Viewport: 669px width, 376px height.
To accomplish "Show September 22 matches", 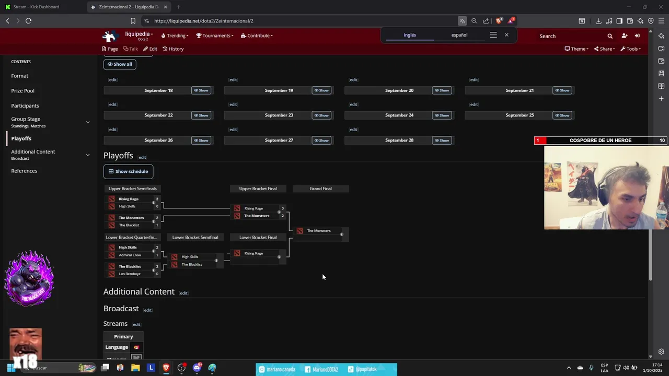I will tap(201, 115).
